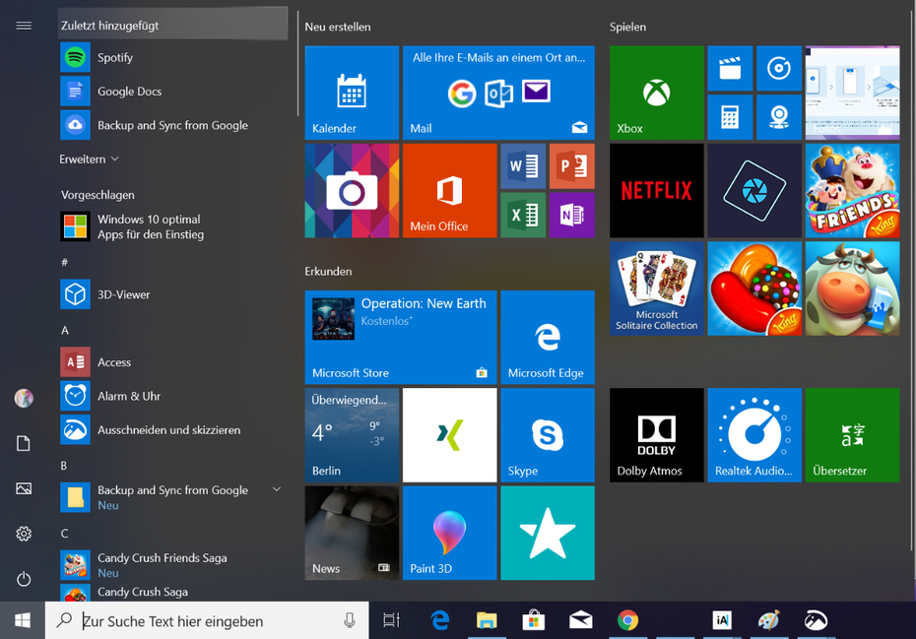Open the Realtek Audio tile
Viewport: 916px width, 639px height.
(754, 435)
